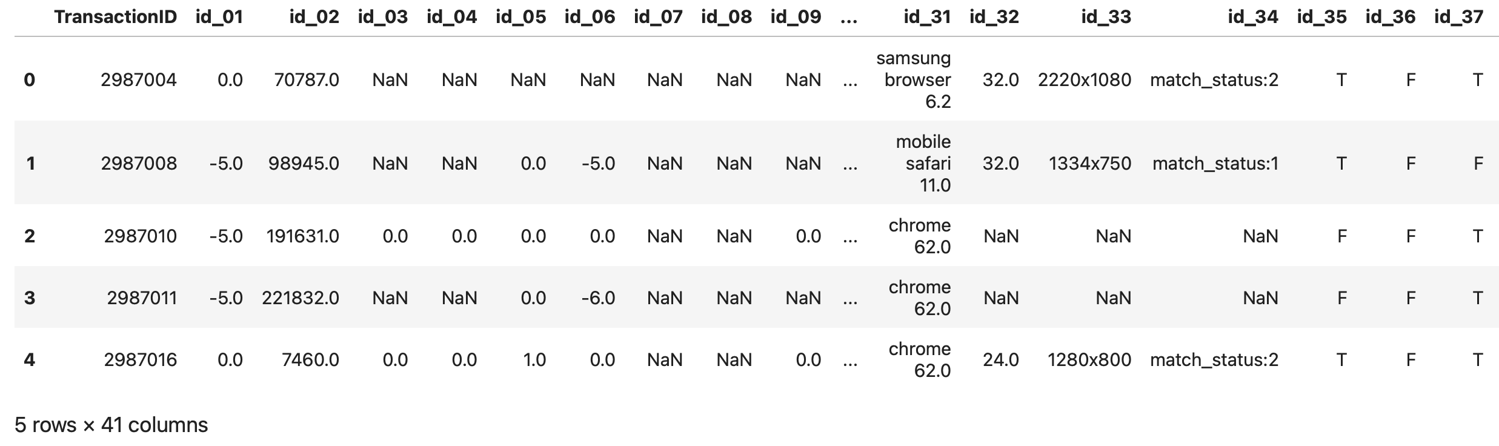
Task: Select row index 0
Action: click(x=29, y=79)
